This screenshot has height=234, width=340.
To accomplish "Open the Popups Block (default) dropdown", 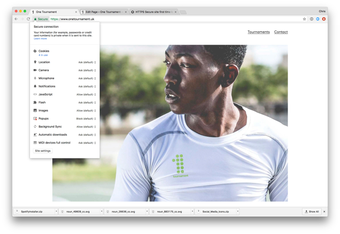I will [x=86, y=119].
